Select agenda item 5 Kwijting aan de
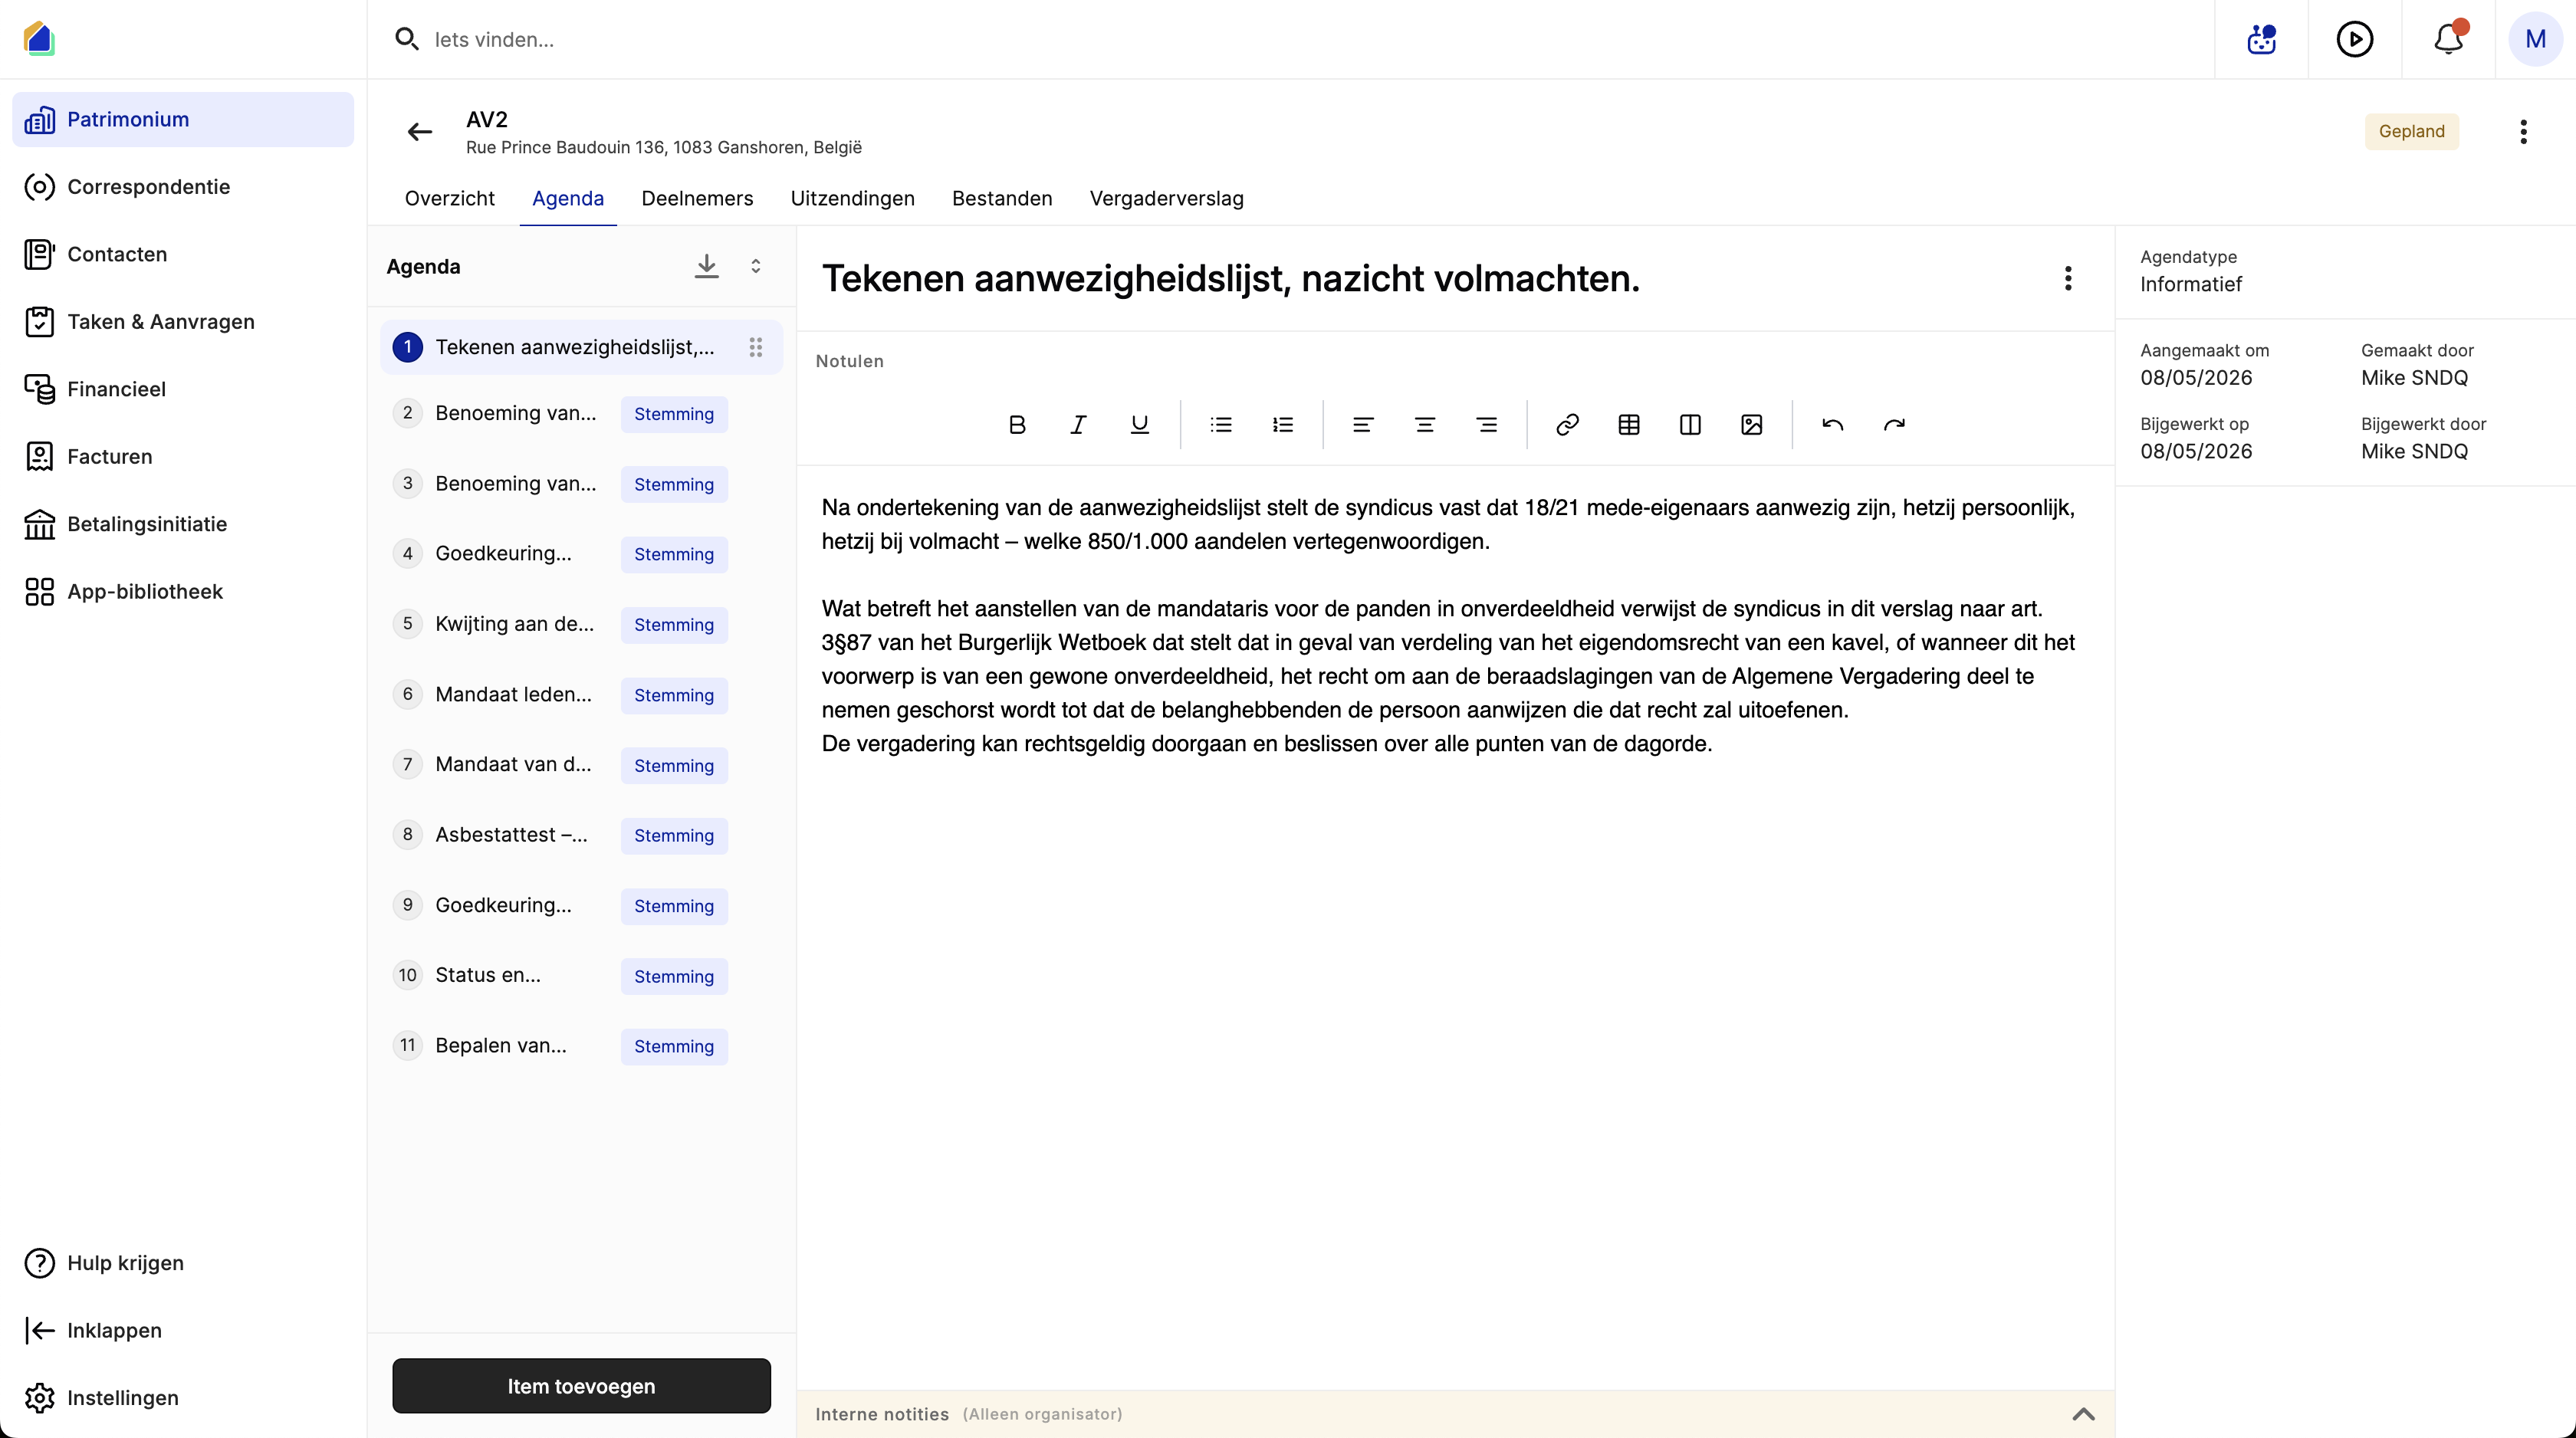 [581, 624]
